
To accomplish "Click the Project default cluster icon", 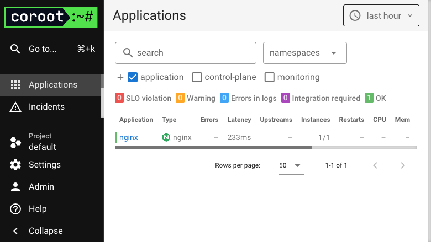I will point(15,143).
